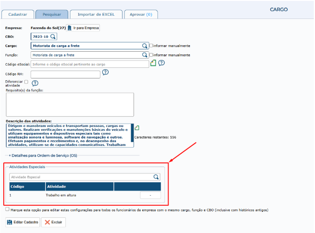Click search icon in Atividade Especial field

tap(156, 177)
